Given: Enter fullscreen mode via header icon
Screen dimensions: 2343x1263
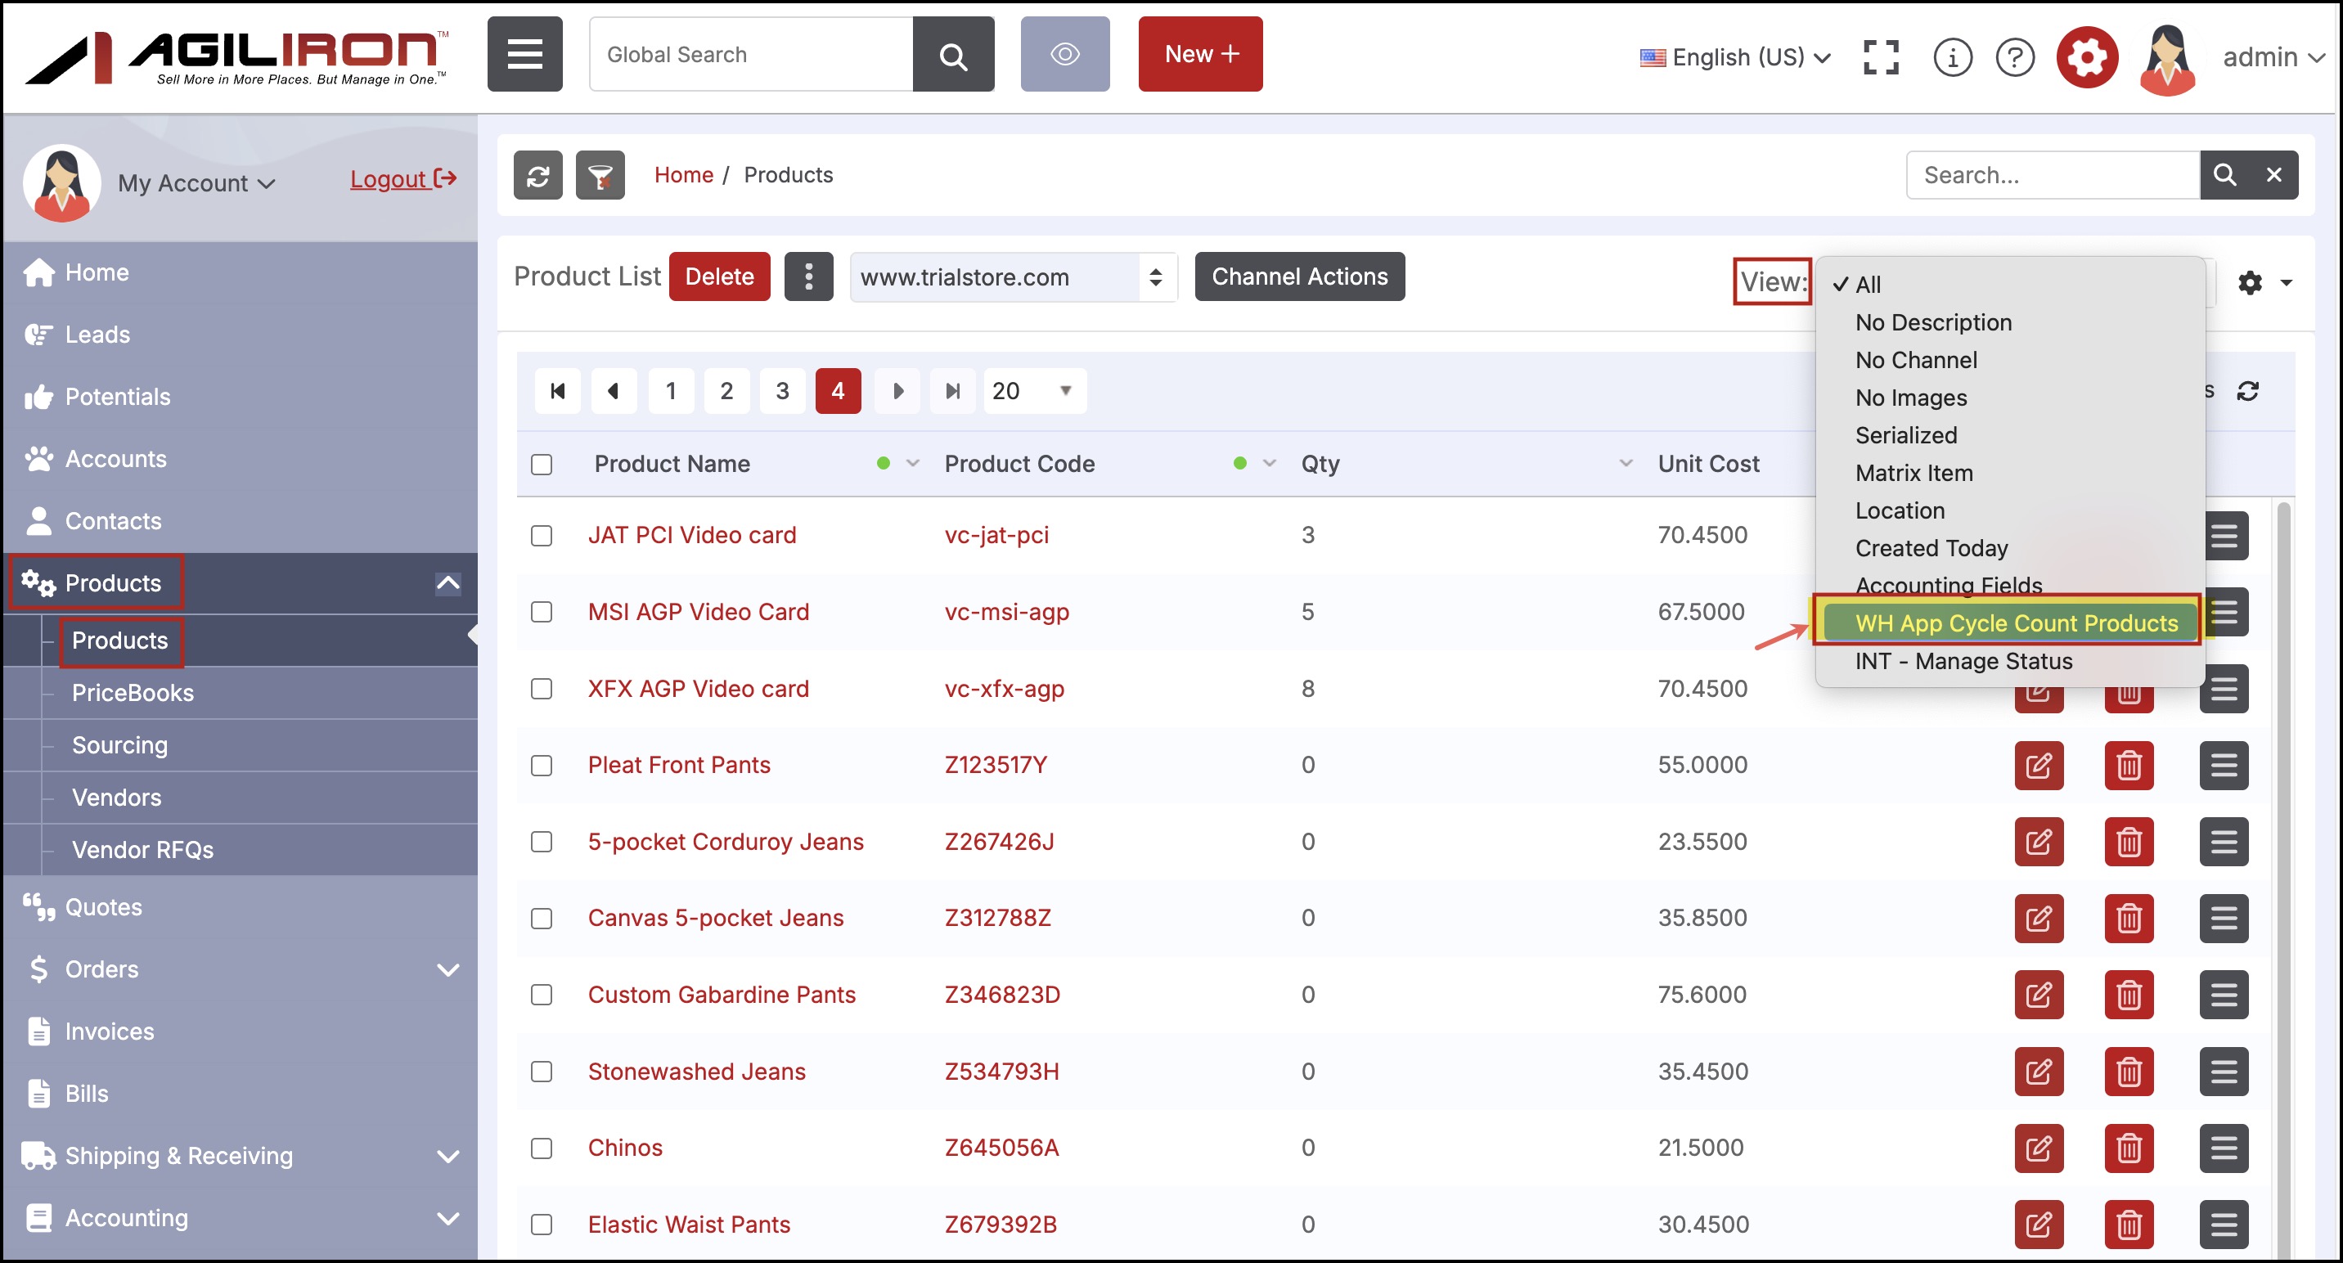Looking at the screenshot, I should (1880, 57).
